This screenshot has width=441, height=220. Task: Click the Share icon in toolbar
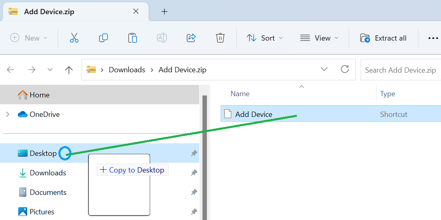pos(191,38)
